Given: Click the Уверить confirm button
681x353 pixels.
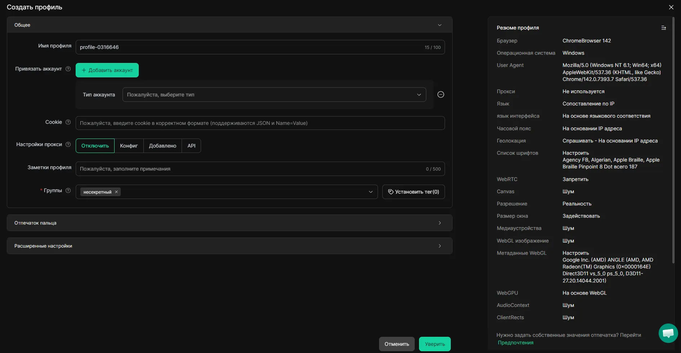Looking at the screenshot, I should (435, 344).
